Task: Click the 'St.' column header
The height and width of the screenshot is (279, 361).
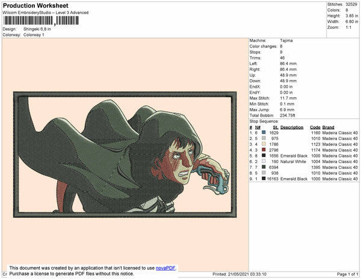Action: (x=276, y=127)
